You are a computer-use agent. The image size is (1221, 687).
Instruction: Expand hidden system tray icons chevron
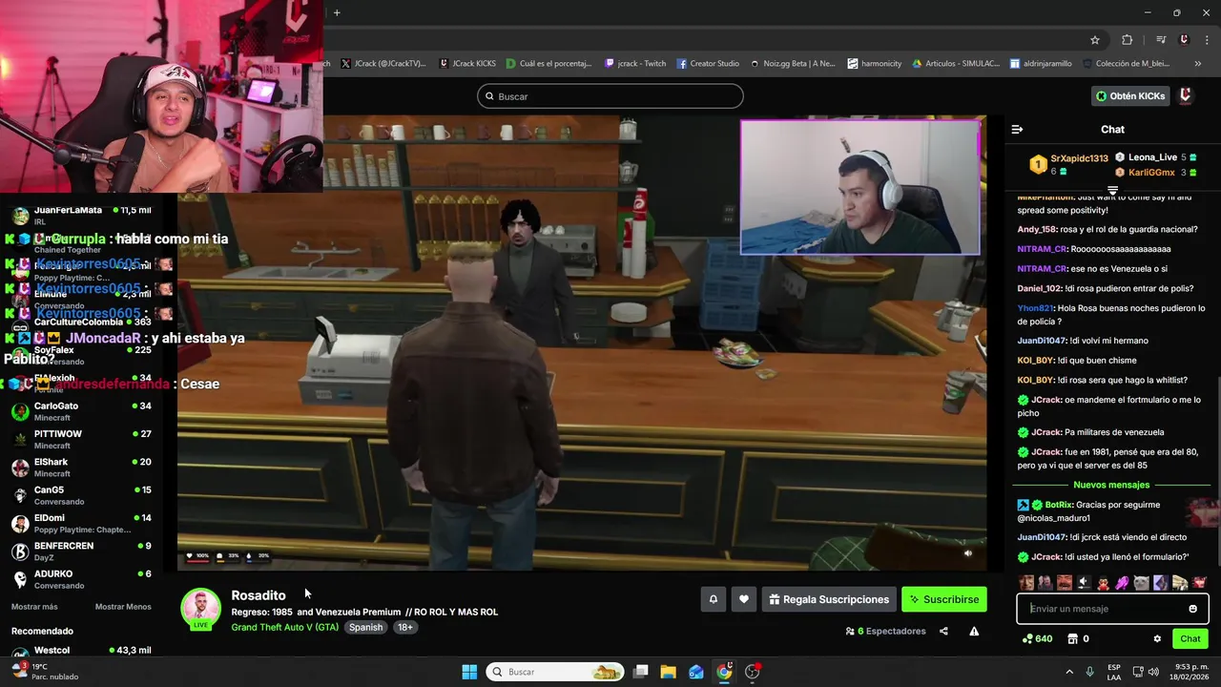pyautogui.click(x=1068, y=672)
